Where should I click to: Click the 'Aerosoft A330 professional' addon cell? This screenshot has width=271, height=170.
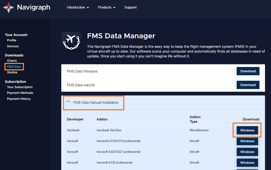(114, 162)
